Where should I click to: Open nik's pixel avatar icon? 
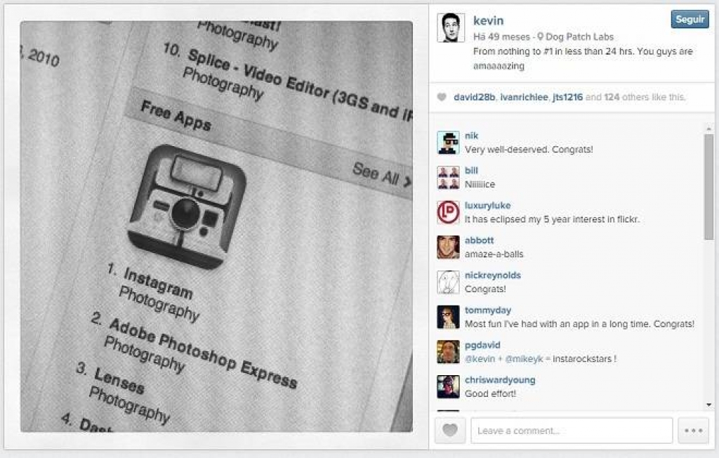[448, 143]
